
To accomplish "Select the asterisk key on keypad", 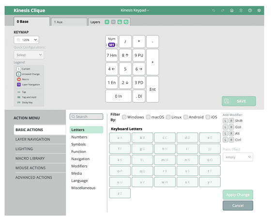I will (139, 42).
